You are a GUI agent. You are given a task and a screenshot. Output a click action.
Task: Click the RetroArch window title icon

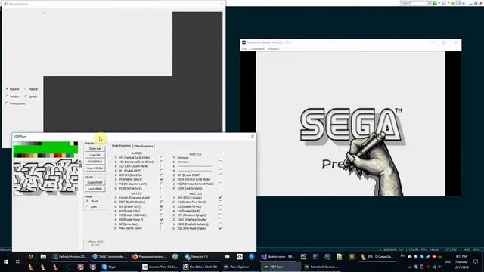click(244, 42)
